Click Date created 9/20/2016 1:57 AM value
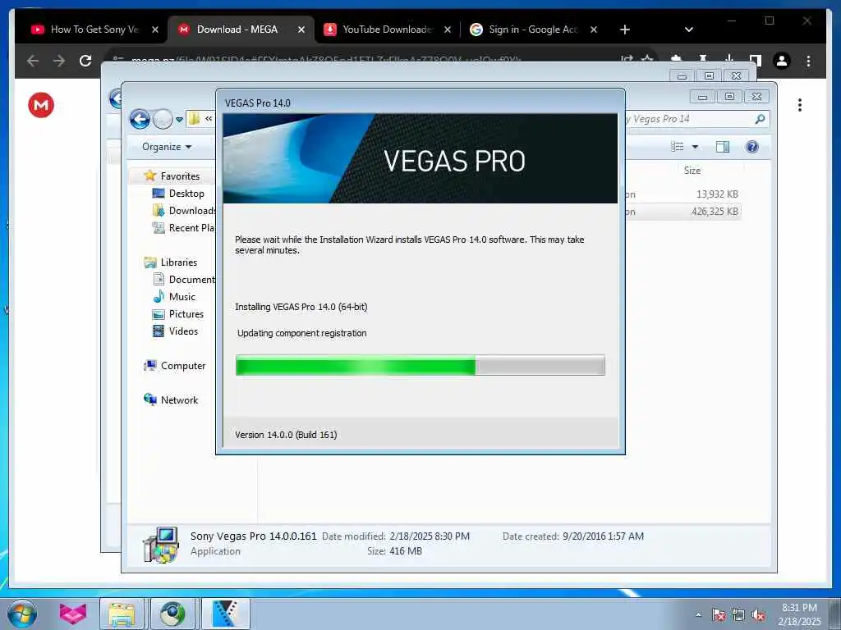The height and width of the screenshot is (630, 841). pos(603,536)
